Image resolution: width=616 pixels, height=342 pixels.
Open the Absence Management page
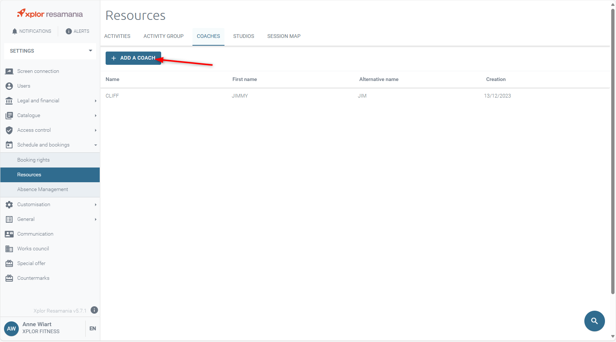tap(43, 190)
